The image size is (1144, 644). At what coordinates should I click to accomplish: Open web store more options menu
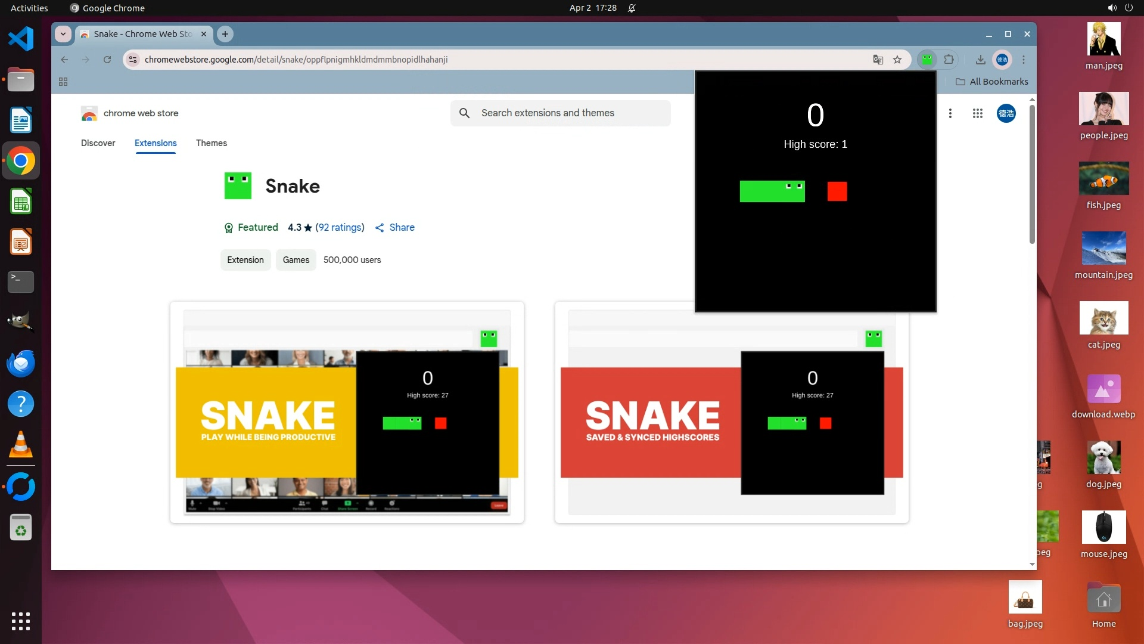tap(950, 113)
